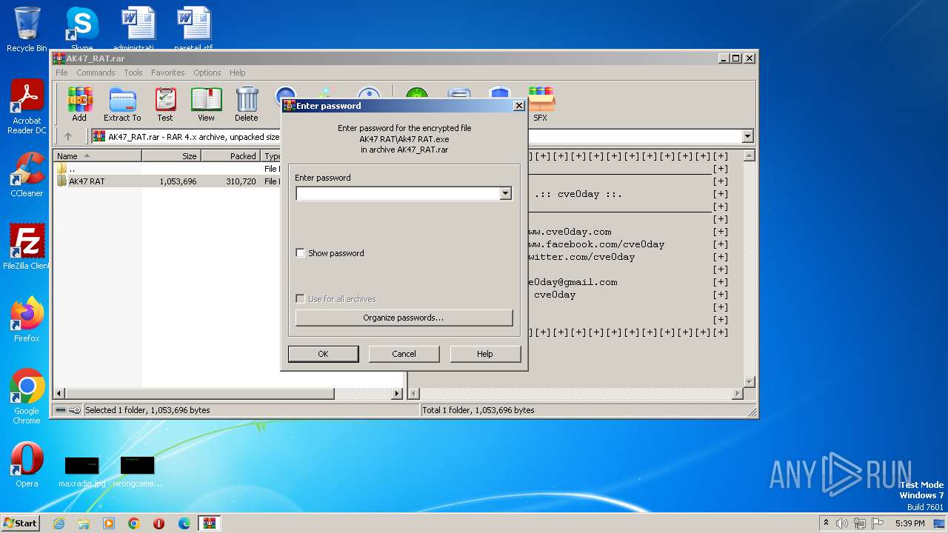948x533 pixels.
Task: Click Edge icon in taskbar
Action: (184, 523)
